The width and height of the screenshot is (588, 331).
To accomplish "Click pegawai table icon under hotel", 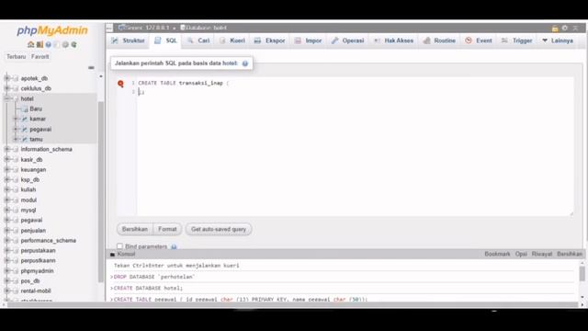I will [25, 129].
